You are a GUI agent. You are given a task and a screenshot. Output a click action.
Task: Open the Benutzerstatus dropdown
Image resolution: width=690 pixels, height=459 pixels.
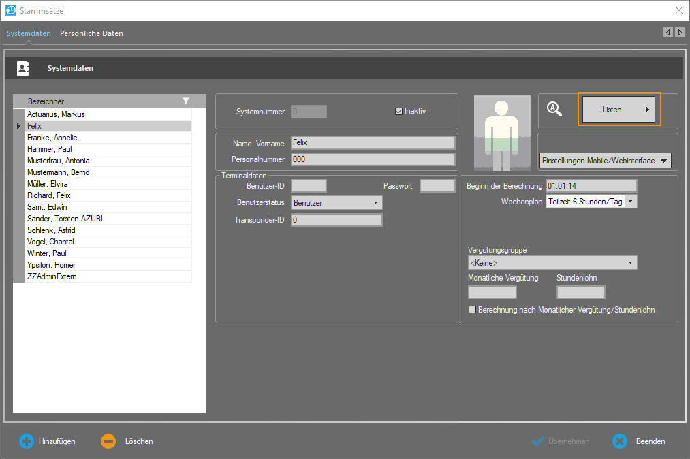point(375,203)
